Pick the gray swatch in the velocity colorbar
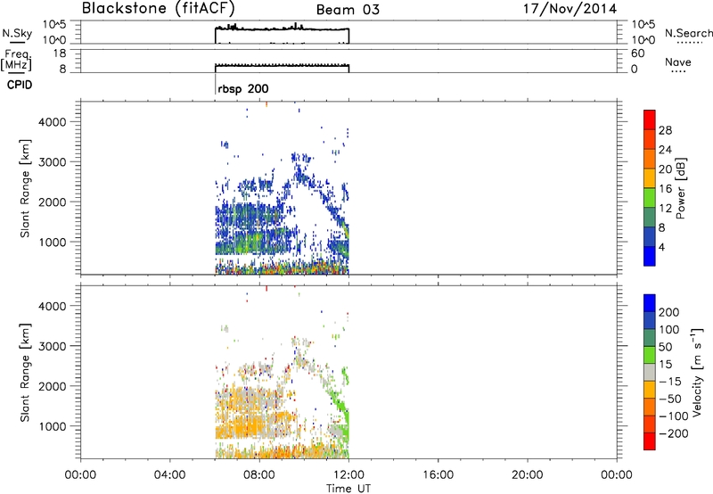 tap(650, 372)
